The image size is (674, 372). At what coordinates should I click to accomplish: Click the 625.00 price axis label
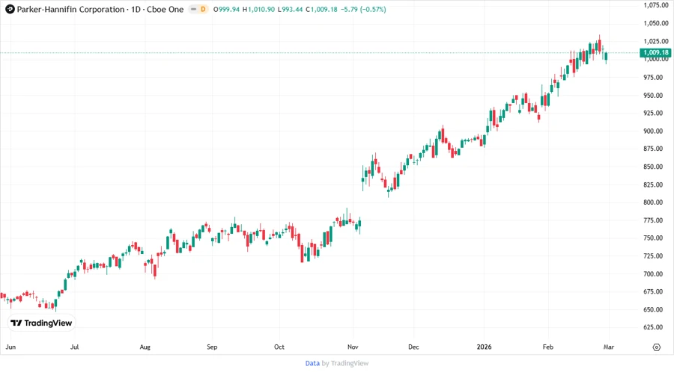[653, 327]
